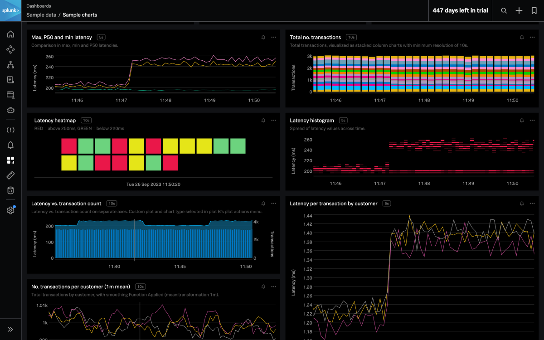Open the Home icon in the left sidebar
Viewport: 544px width, 340px height.
(10, 34)
